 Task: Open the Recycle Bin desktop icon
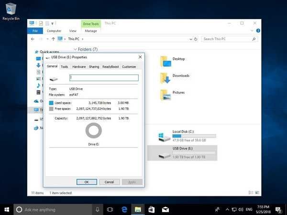11,11
